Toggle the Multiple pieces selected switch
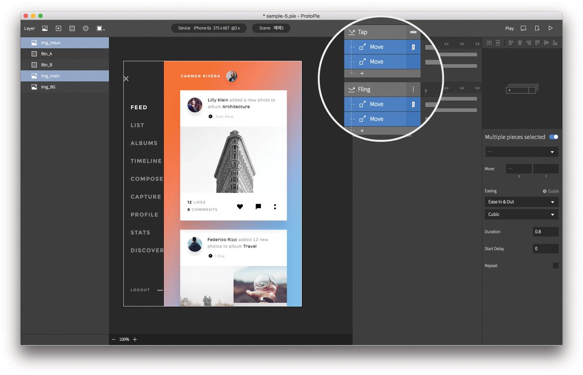Viewport: 583px width, 375px height. (x=554, y=137)
